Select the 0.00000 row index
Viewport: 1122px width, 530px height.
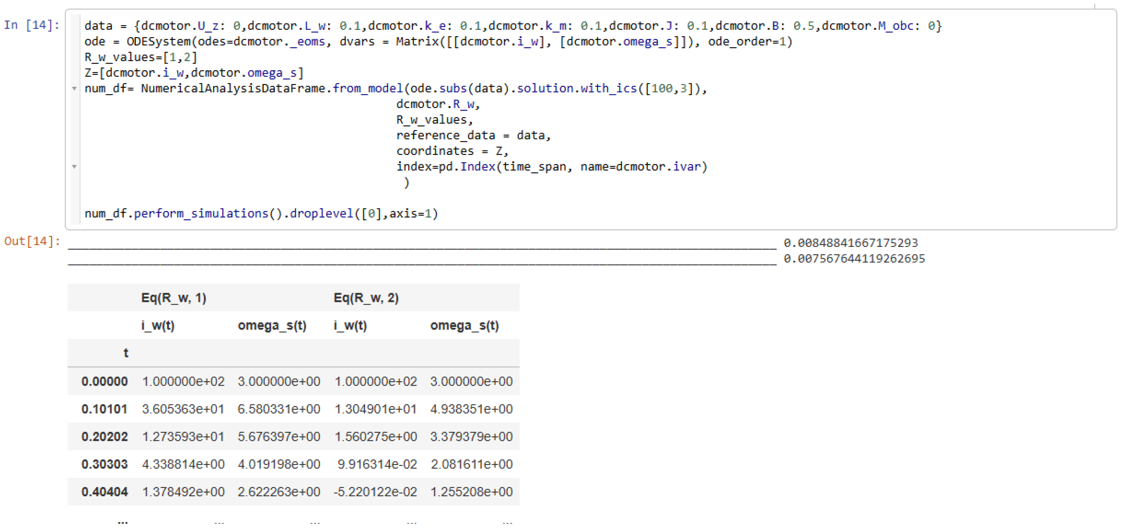(104, 382)
